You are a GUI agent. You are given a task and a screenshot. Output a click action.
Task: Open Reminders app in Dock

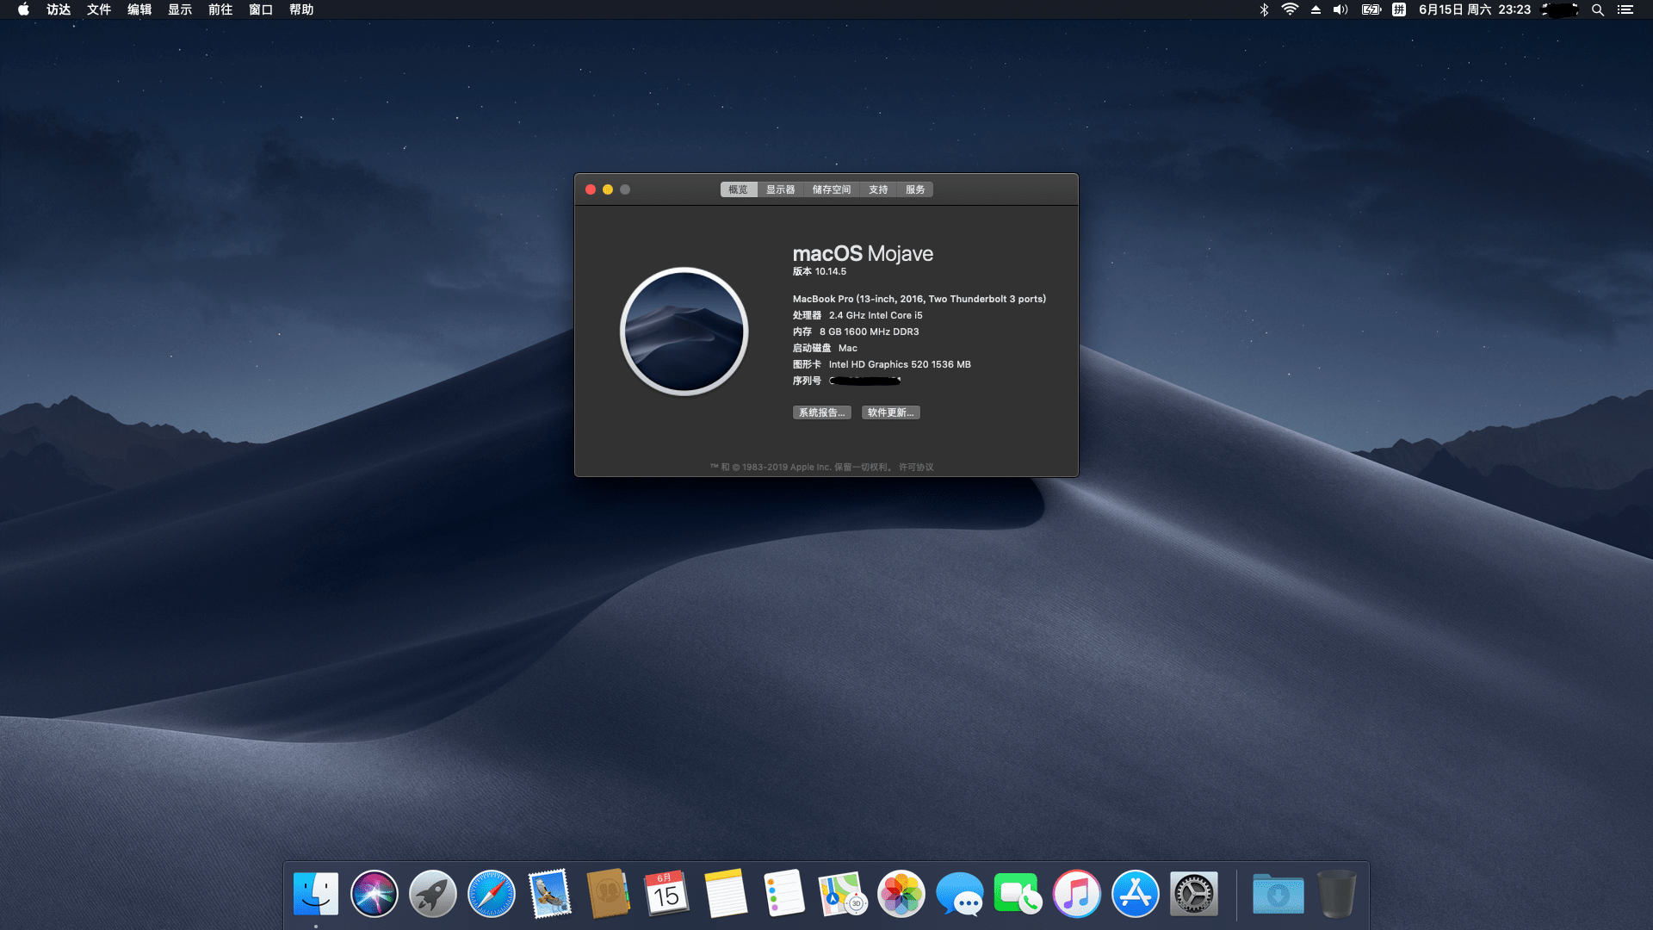(784, 894)
